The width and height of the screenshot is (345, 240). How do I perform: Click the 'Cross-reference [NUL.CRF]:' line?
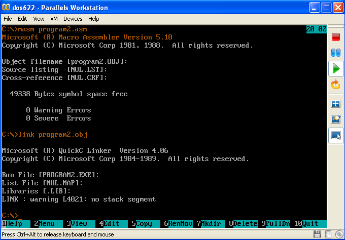coord(54,78)
